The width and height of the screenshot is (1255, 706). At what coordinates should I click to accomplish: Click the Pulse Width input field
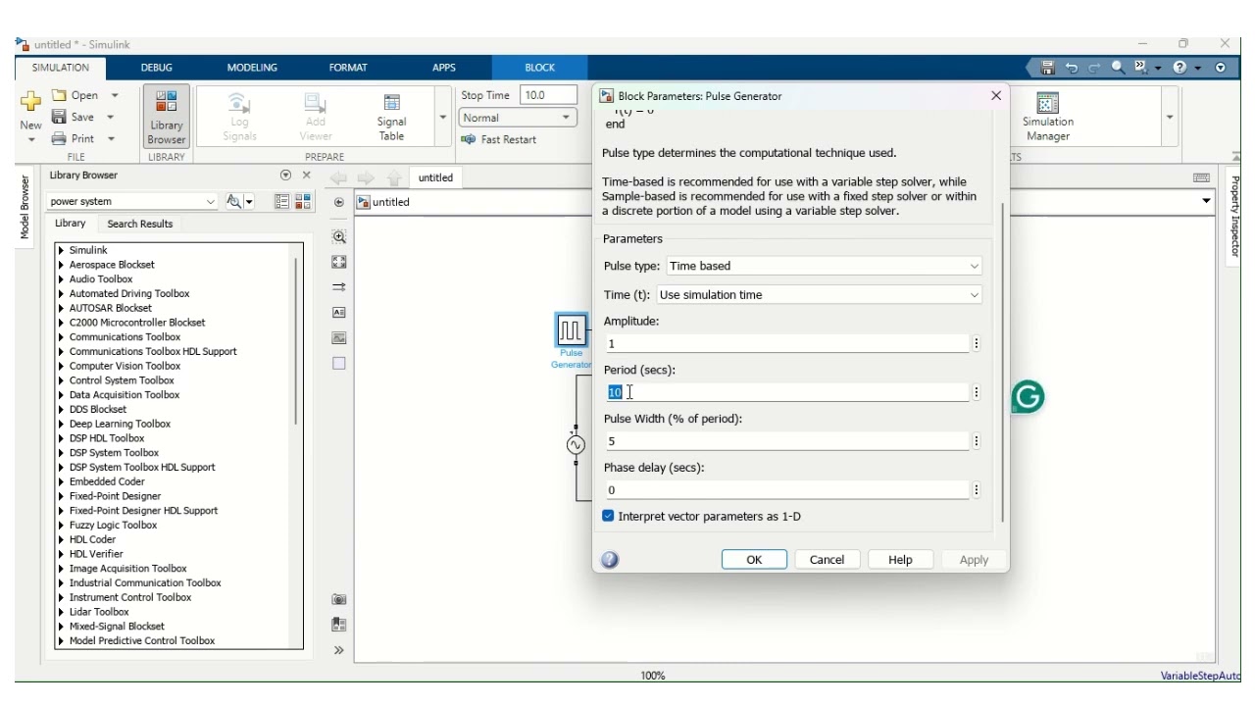click(x=786, y=441)
